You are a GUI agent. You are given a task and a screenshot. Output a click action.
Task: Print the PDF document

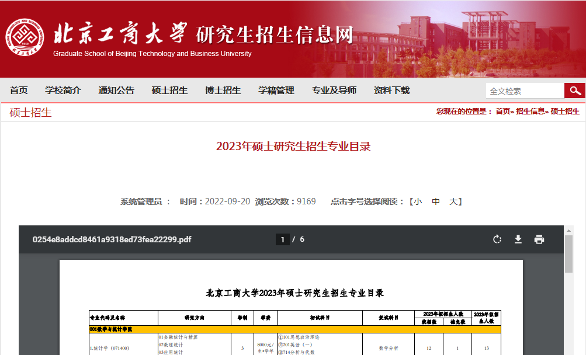[x=539, y=239]
